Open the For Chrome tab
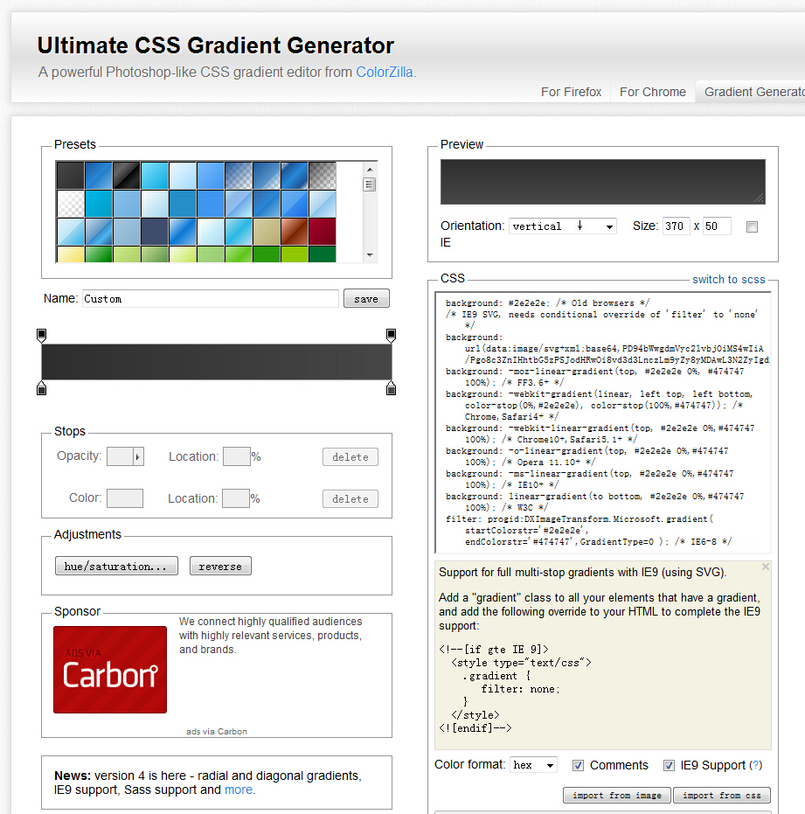Viewport: 805px width, 814px height. pos(652,92)
